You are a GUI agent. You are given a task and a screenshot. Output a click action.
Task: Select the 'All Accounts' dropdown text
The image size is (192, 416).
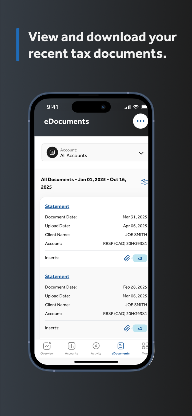point(74,156)
